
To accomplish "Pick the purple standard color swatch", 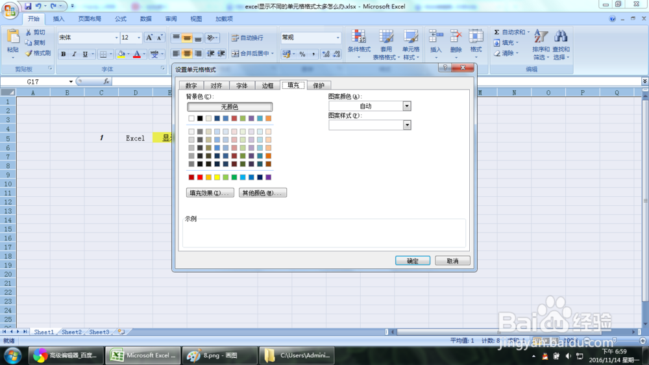I will click(268, 177).
